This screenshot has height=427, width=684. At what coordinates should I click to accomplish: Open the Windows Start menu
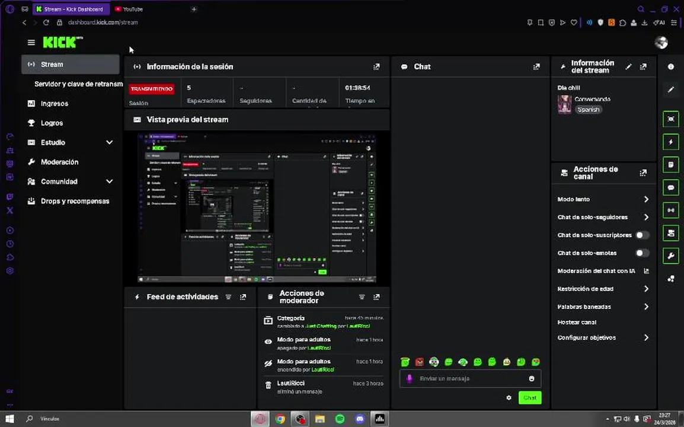tap(9, 419)
